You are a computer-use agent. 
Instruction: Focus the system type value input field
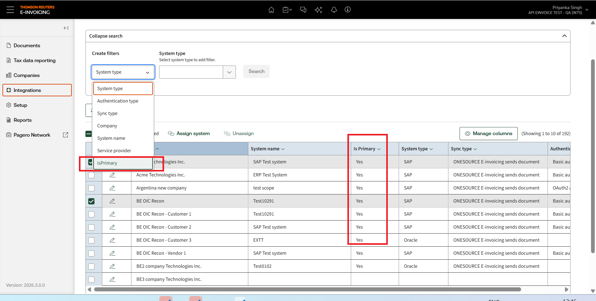[x=191, y=72]
